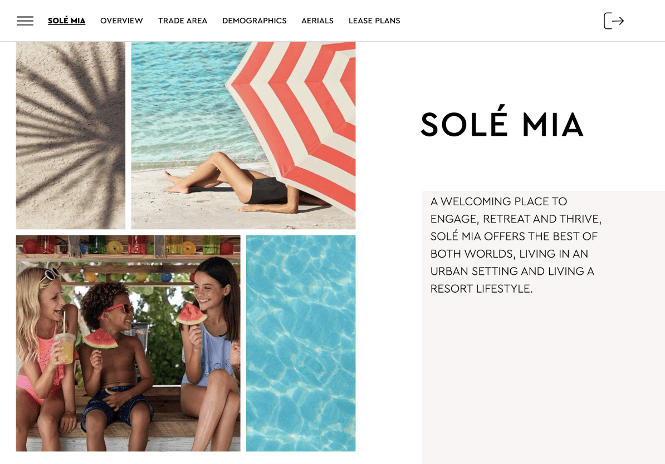This screenshot has height=464, width=665.
Task: Go to the Overview section
Action: pos(122,21)
